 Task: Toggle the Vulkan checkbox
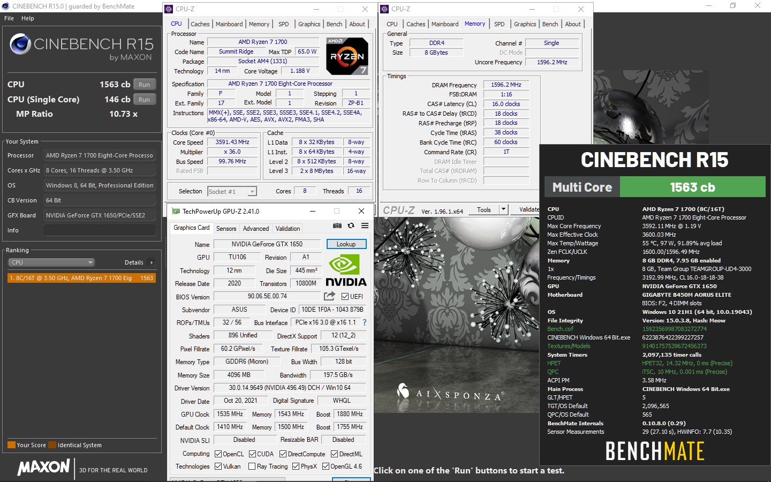[x=218, y=466]
